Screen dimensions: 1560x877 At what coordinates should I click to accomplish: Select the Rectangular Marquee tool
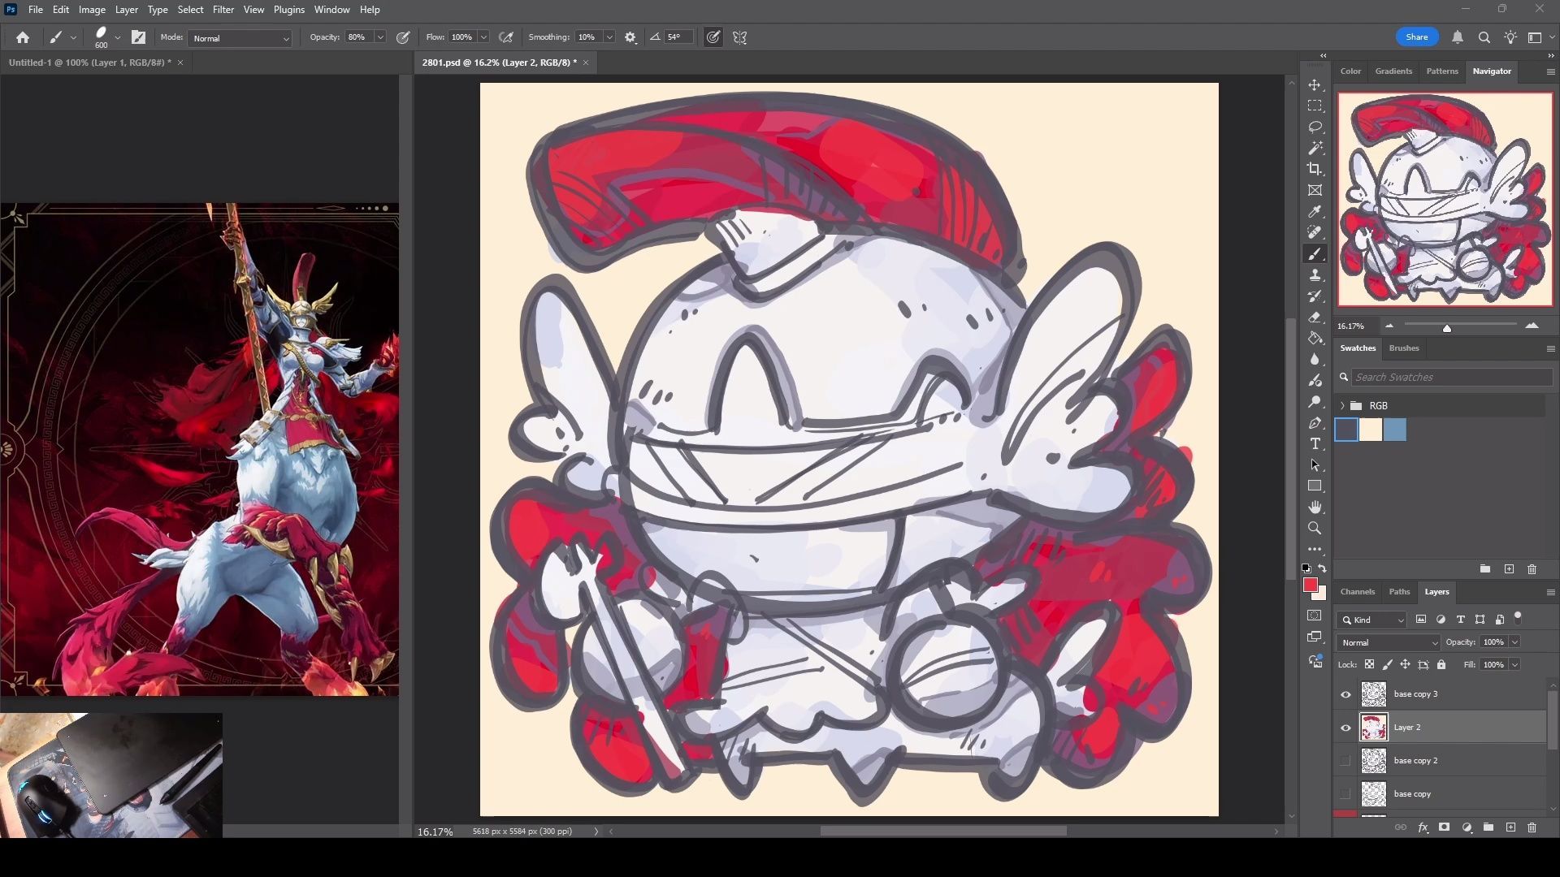click(1315, 106)
